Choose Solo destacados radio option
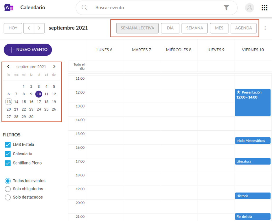The width and height of the screenshot is (272, 221). (x=8, y=197)
